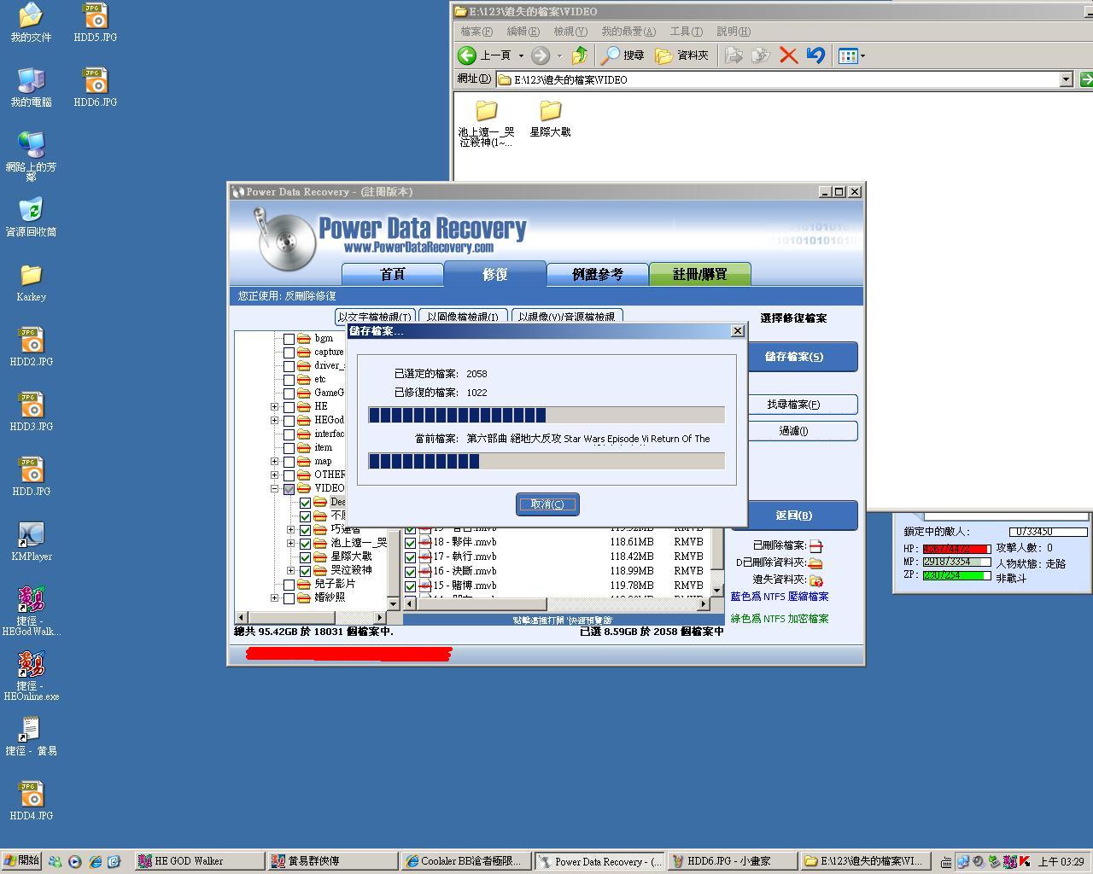
Task: Click the 返回(B) back button
Action: tap(794, 516)
